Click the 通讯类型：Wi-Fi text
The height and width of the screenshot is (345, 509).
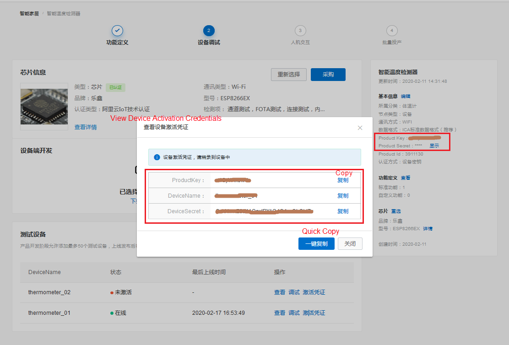tap(224, 87)
